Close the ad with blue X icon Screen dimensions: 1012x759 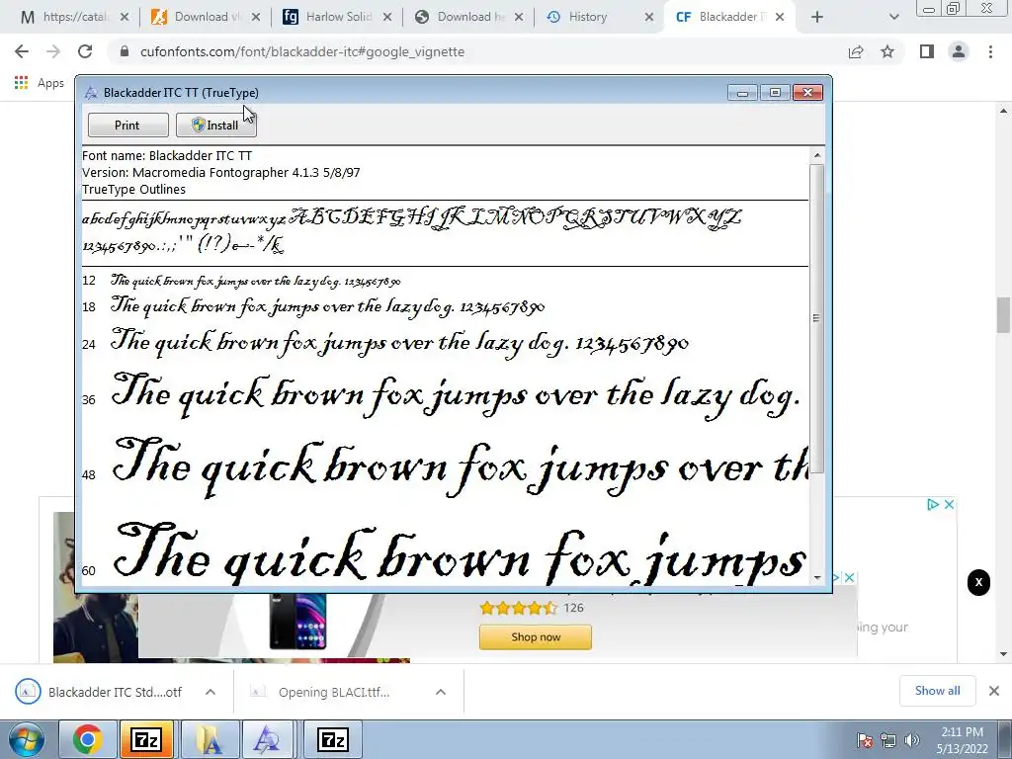coord(949,504)
